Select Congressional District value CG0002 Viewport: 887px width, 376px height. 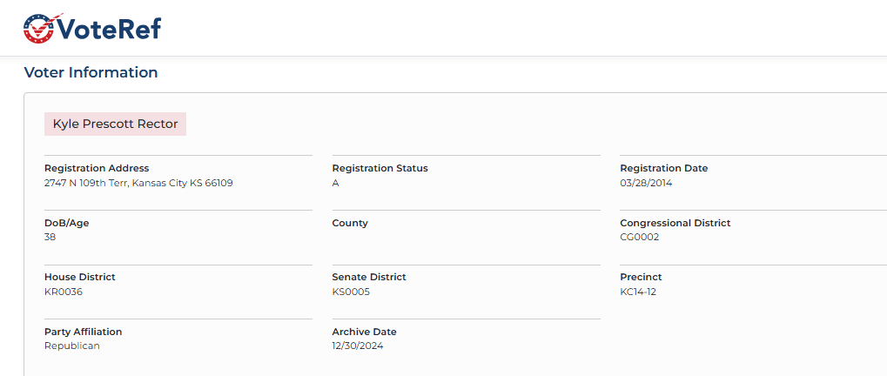(x=640, y=238)
